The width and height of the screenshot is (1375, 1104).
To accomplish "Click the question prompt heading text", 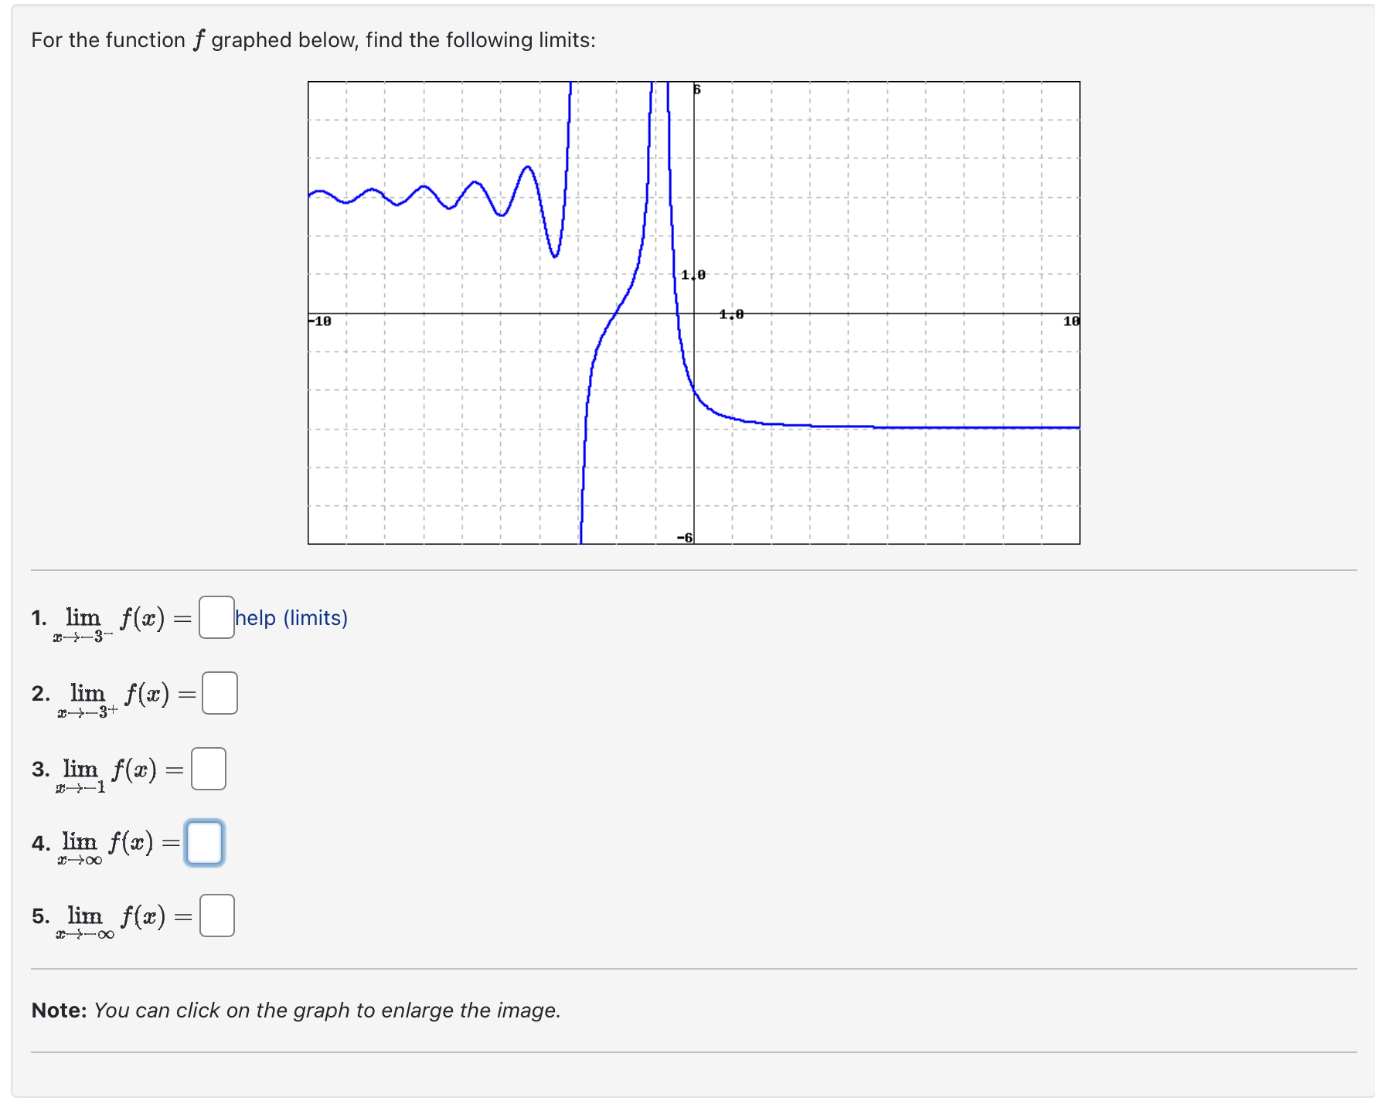I will tap(314, 40).
